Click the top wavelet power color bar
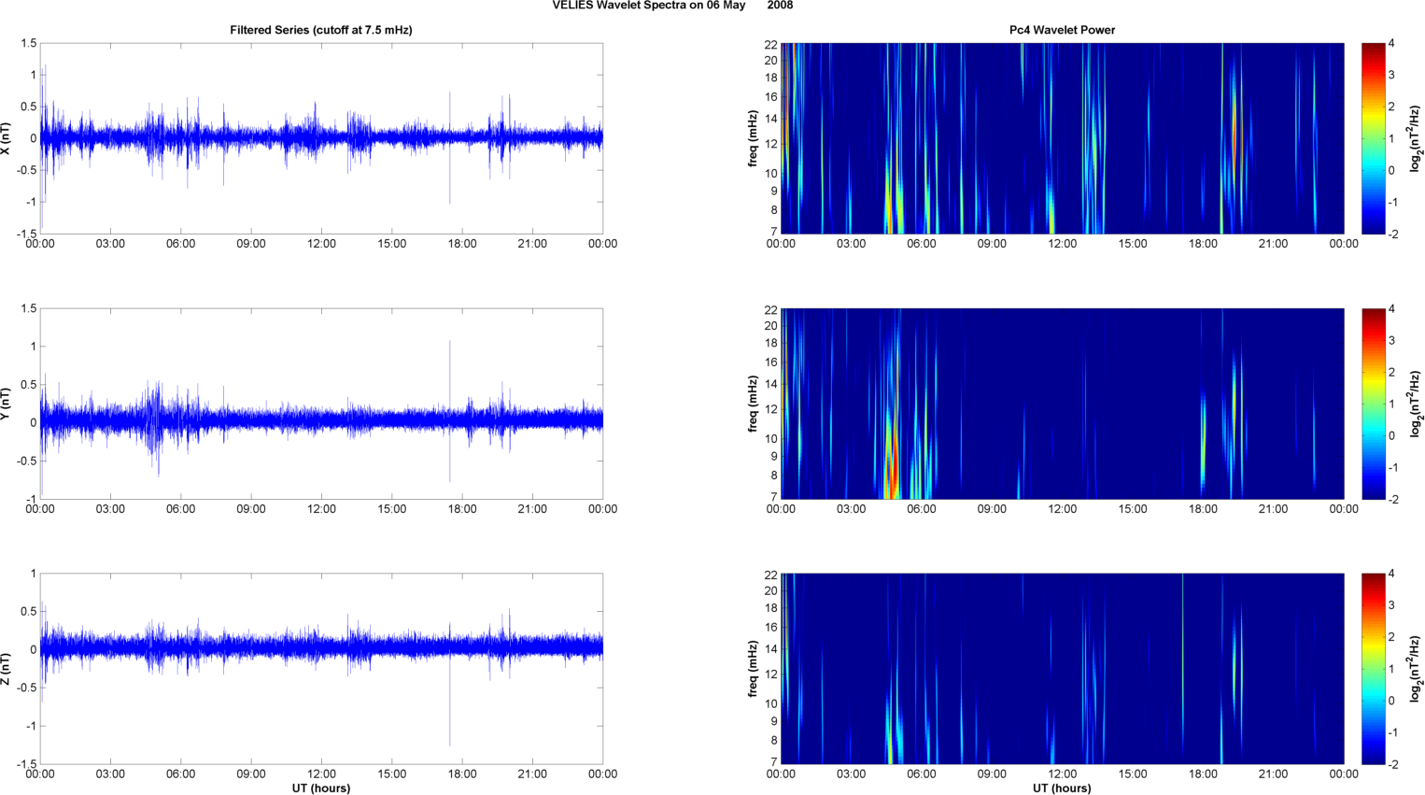 click(1373, 138)
